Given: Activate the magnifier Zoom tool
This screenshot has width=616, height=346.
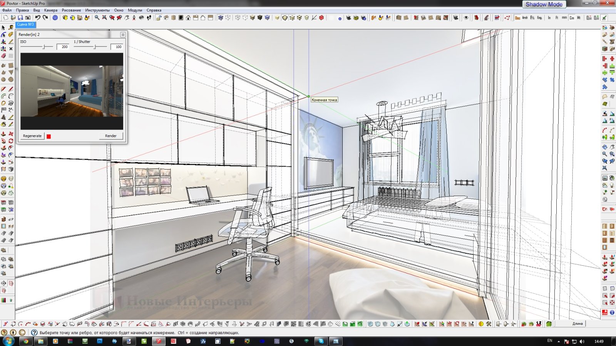Looking at the screenshot, I should [97, 18].
